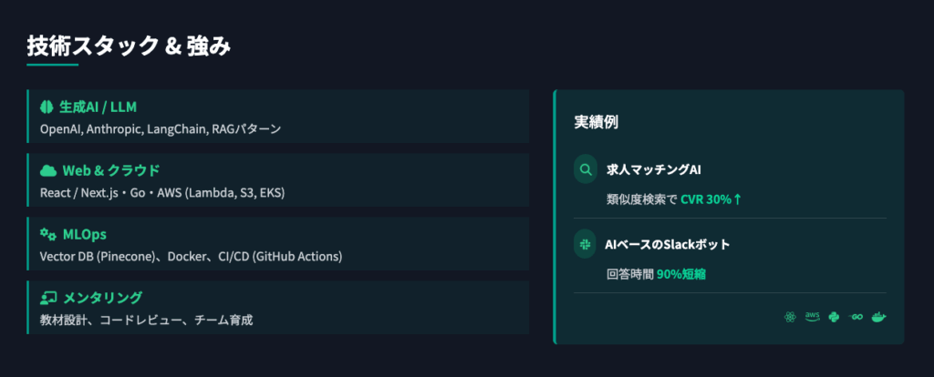Click the gears icon beside MLOps

(x=48, y=234)
